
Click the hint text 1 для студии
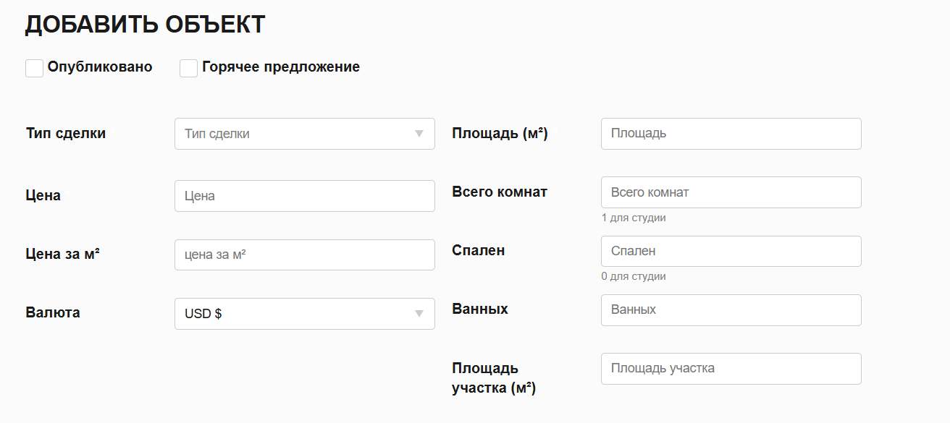click(634, 218)
